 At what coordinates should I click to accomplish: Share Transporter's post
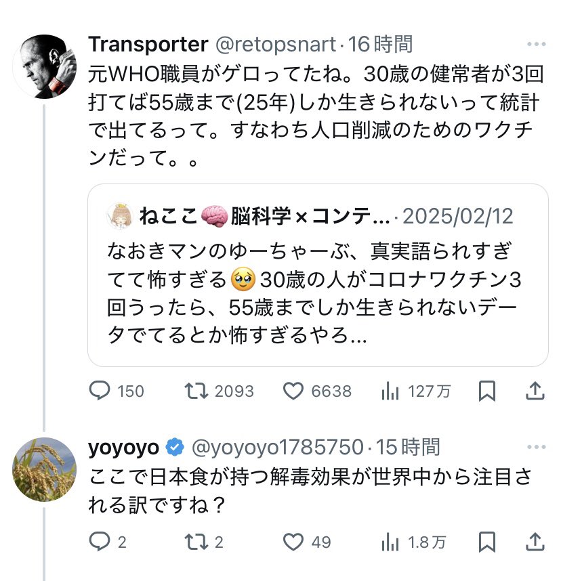[x=533, y=391]
